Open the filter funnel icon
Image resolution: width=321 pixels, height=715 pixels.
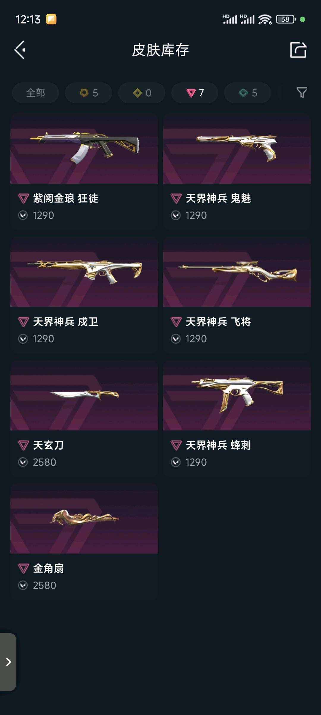click(302, 93)
